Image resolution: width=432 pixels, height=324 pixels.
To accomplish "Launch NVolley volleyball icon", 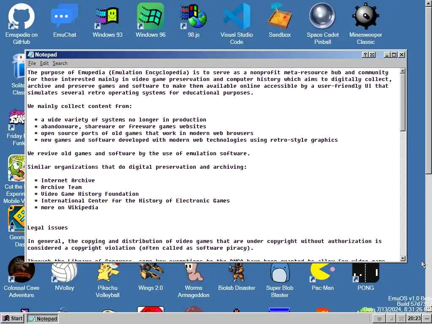I will pyautogui.click(x=65, y=276).
